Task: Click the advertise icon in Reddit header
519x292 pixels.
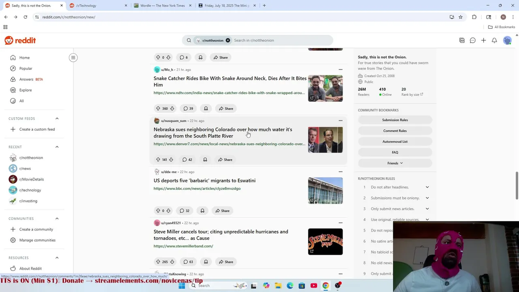Action: [462, 40]
